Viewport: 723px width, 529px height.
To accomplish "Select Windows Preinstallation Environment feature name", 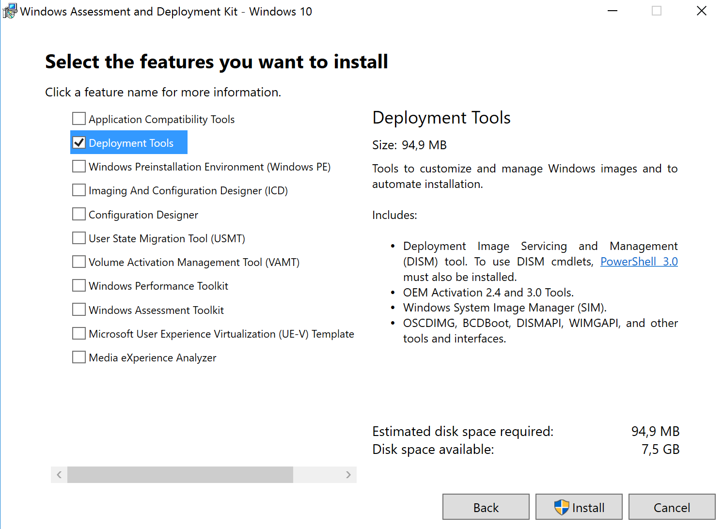I will (x=210, y=167).
